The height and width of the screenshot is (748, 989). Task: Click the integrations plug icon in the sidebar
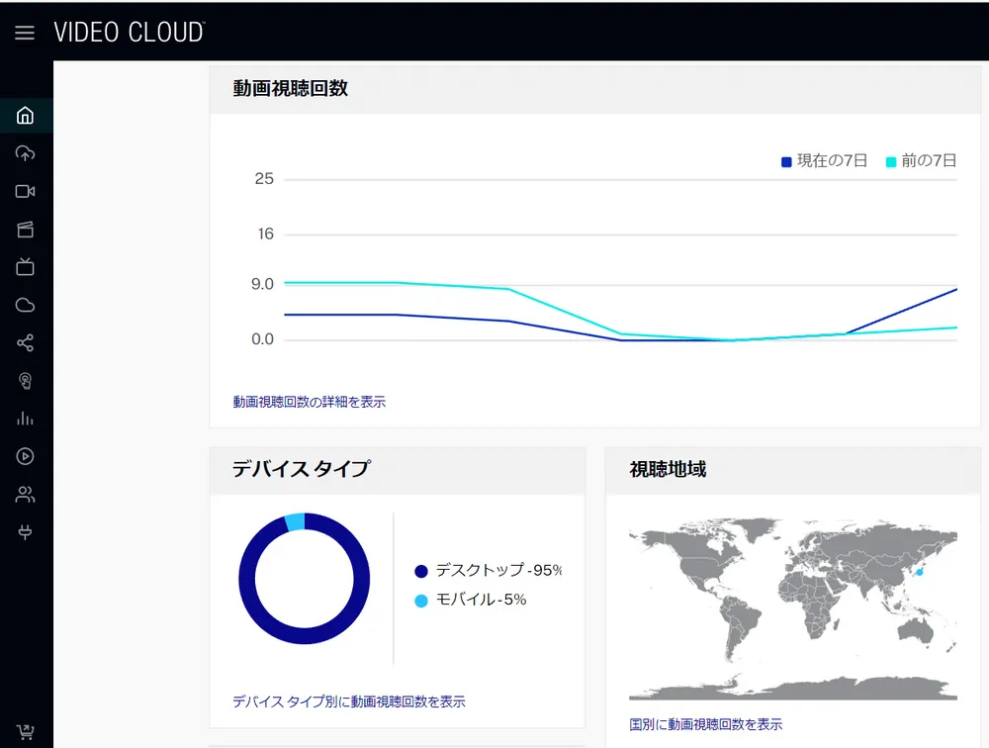coord(24,532)
